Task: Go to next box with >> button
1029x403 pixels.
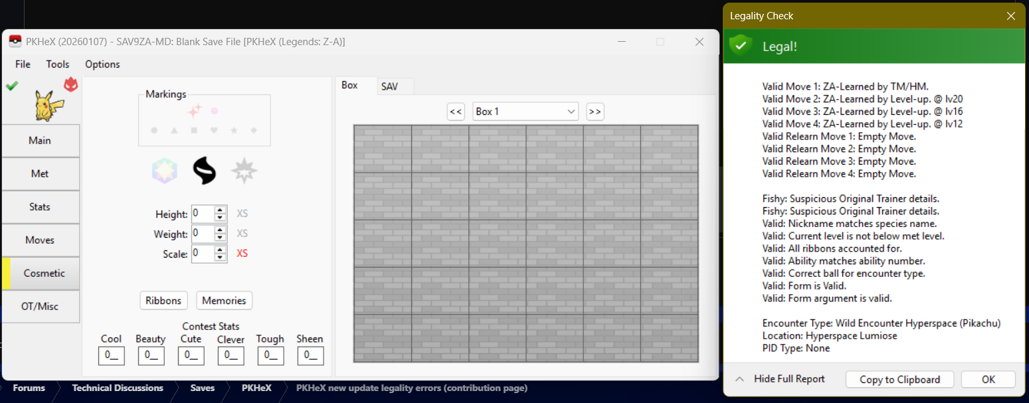Action: tap(595, 112)
